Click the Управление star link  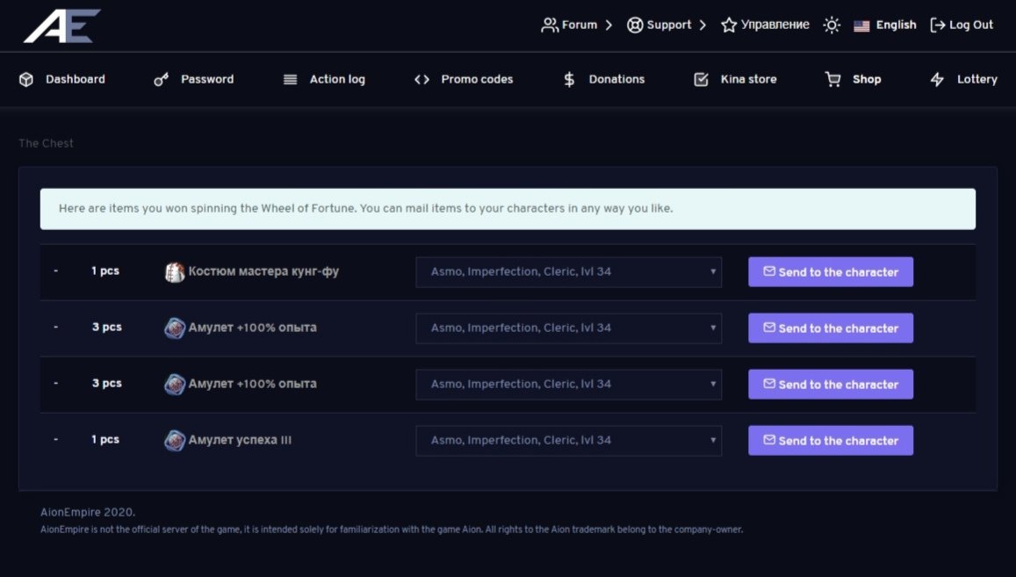tap(765, 25)
